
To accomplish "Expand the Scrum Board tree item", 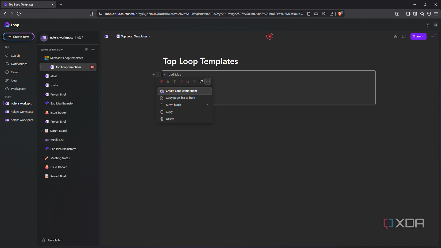I will (42, 131).
